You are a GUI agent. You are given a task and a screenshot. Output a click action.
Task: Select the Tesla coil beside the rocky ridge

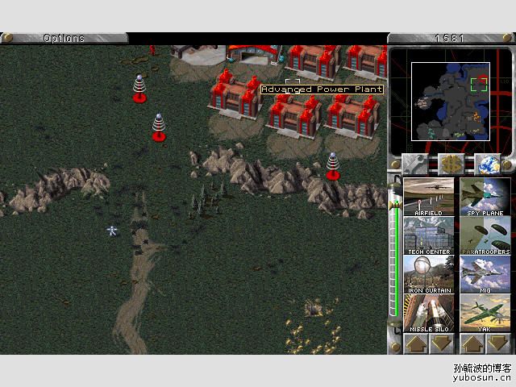333,166
